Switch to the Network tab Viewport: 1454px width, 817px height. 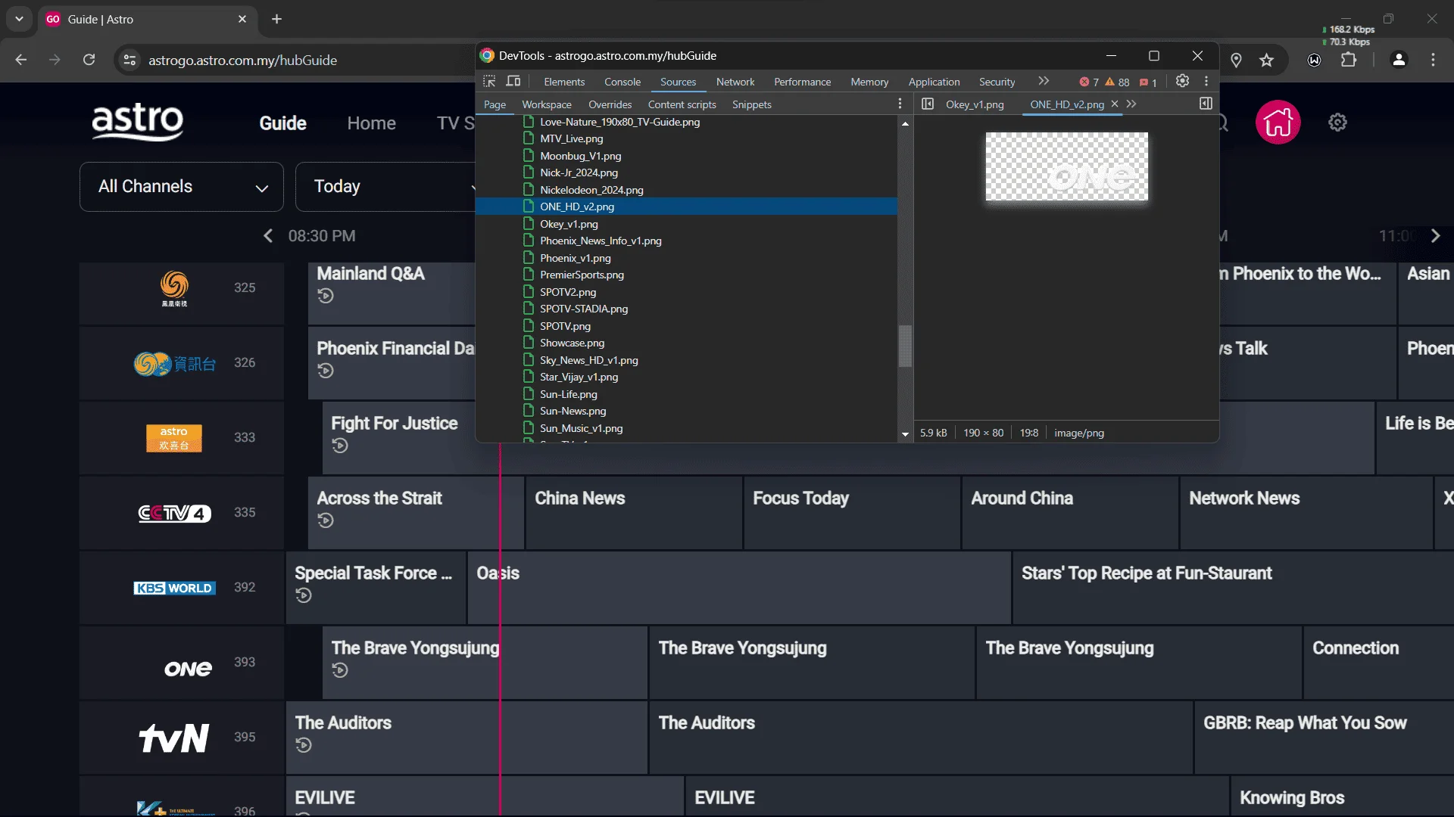[x=735, y=82]
